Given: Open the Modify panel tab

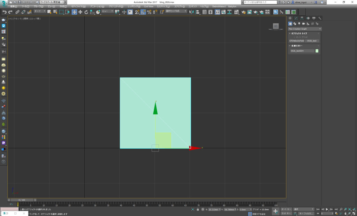Looking at the screenshot, I should tap(296, 18).
